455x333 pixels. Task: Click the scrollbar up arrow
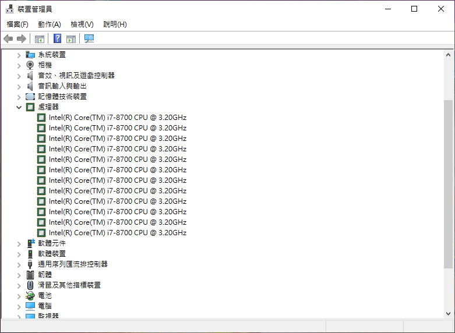coord(448,55)
